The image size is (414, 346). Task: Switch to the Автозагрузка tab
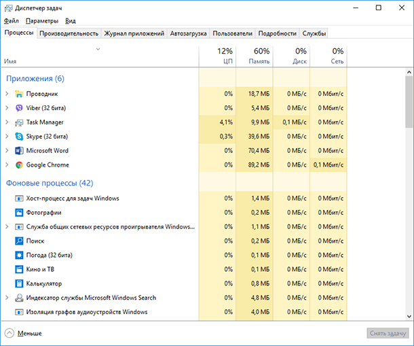coord(188,33)
